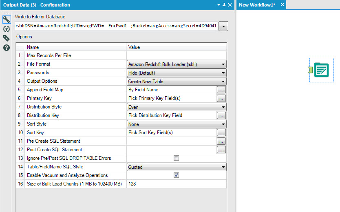Open the Help question mark icon
Image resolution: width=340 pixels, height=212 pixels.
point(7,48)
